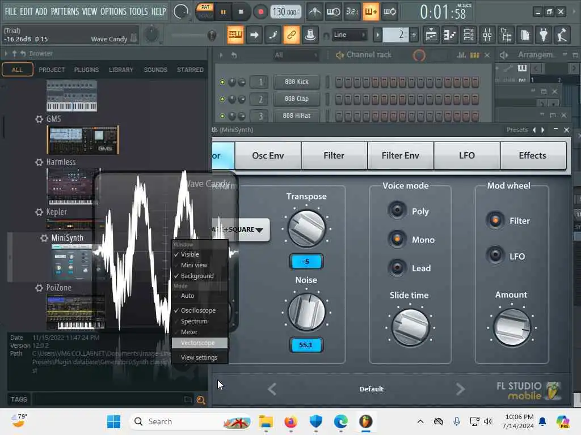Mute the 808 Kick channel green light
Viewport: 581px width, 435px height.
click(x=222, y=82)
